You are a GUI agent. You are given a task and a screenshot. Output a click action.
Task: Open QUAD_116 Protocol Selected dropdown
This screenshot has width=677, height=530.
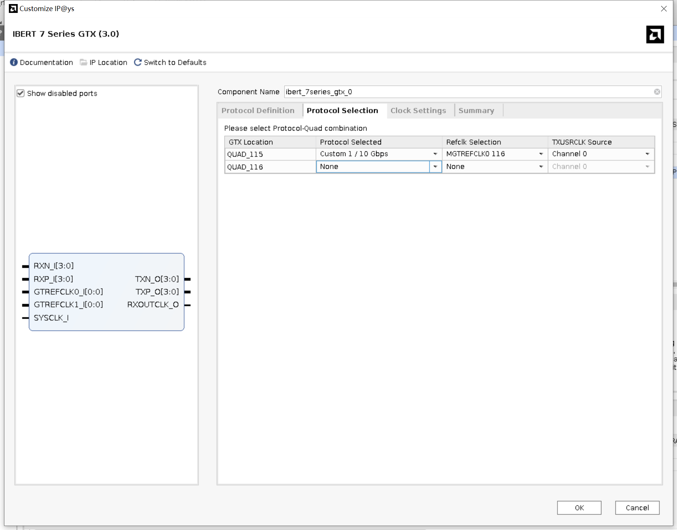pos(435,167)
